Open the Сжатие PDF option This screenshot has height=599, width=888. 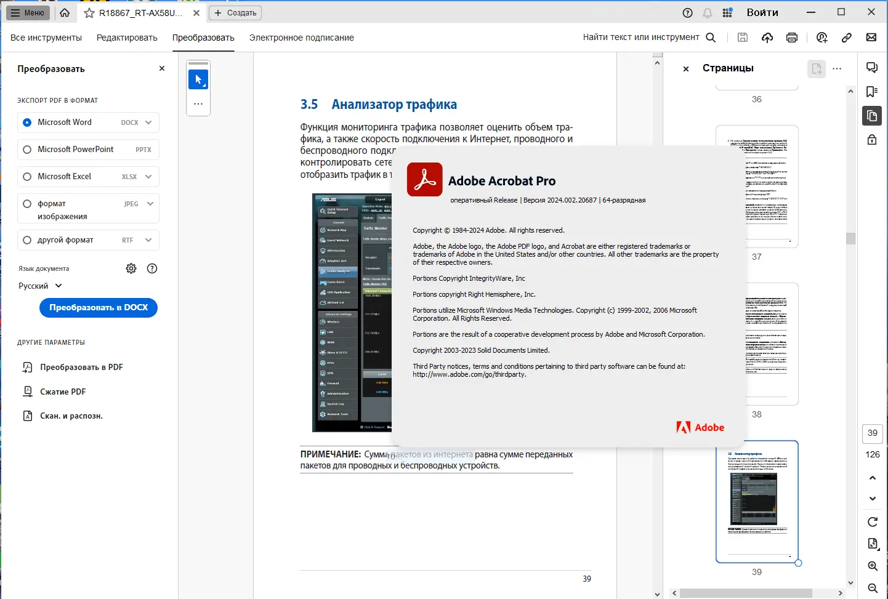click(54, 392)
